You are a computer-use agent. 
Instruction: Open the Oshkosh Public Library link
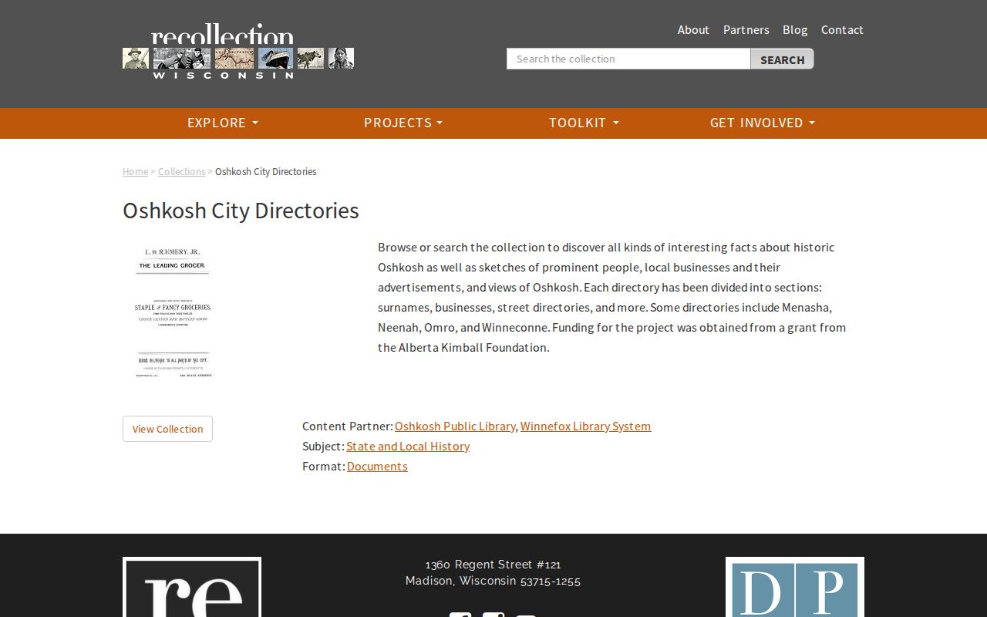click(x=455, y=426)
